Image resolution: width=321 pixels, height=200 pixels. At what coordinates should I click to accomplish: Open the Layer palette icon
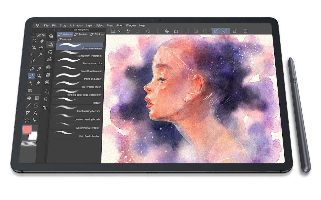(46, 99)
